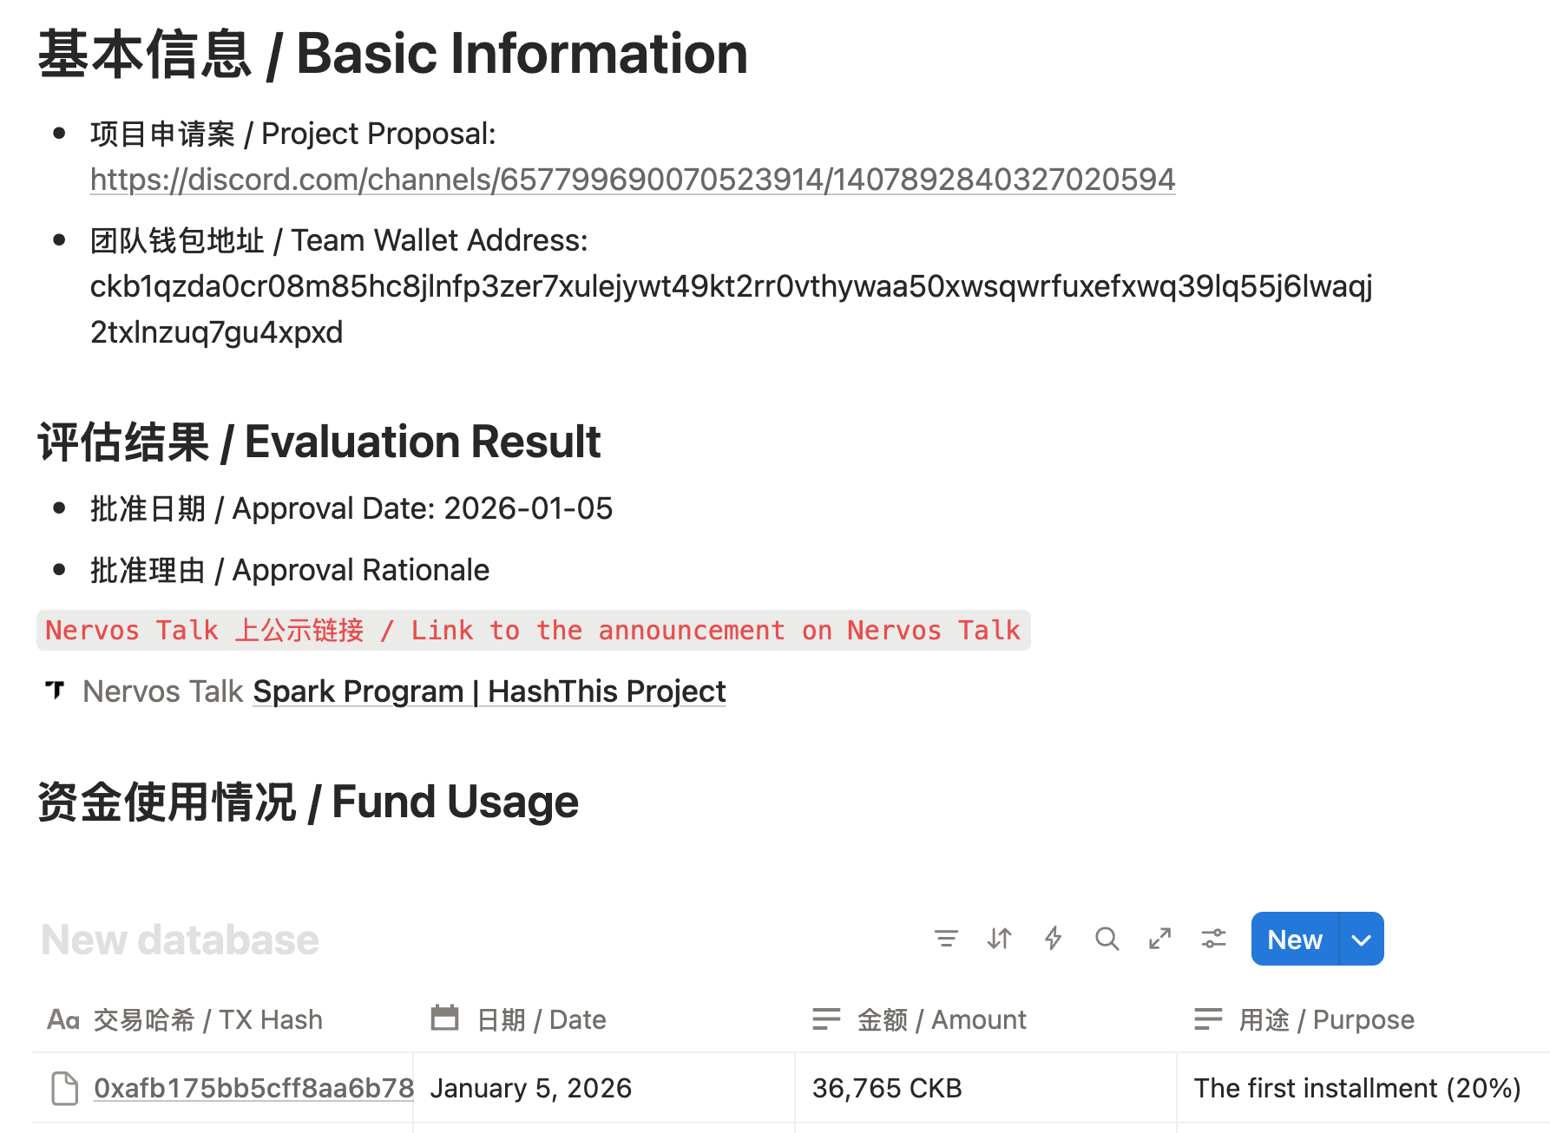The image size is (1550, 1133).
Task: Open the Purpose column header menu
Action: [x=1326, y=1019]
